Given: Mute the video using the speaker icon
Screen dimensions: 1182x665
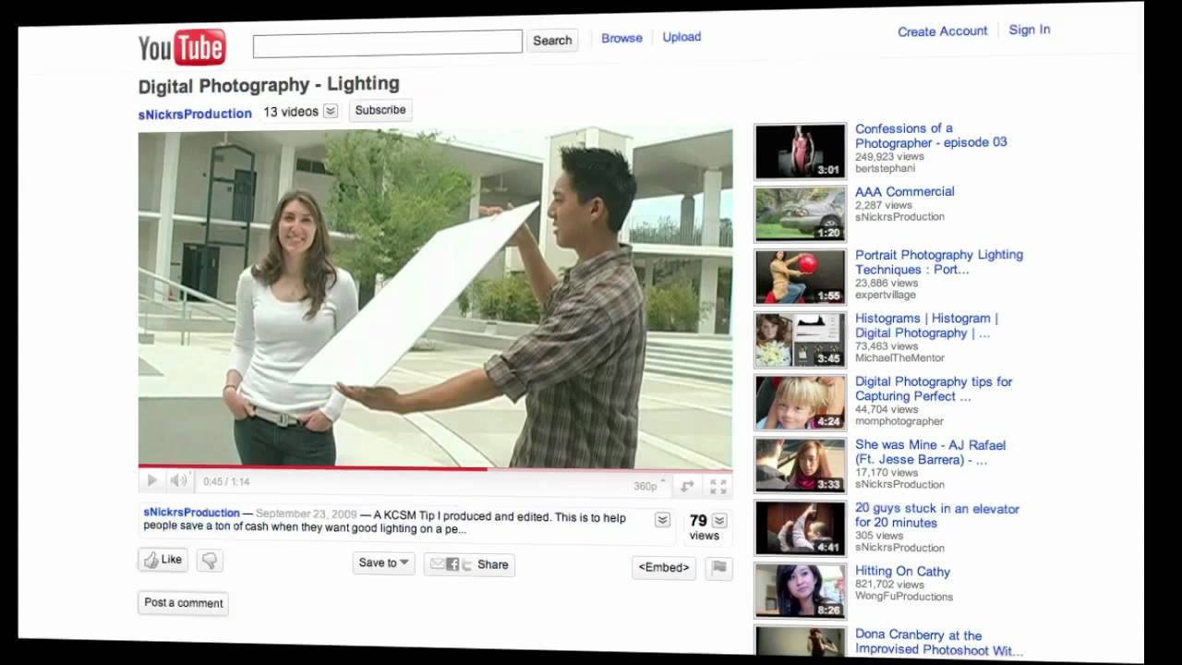Looking at the screenshot, I should pos(178,481).
